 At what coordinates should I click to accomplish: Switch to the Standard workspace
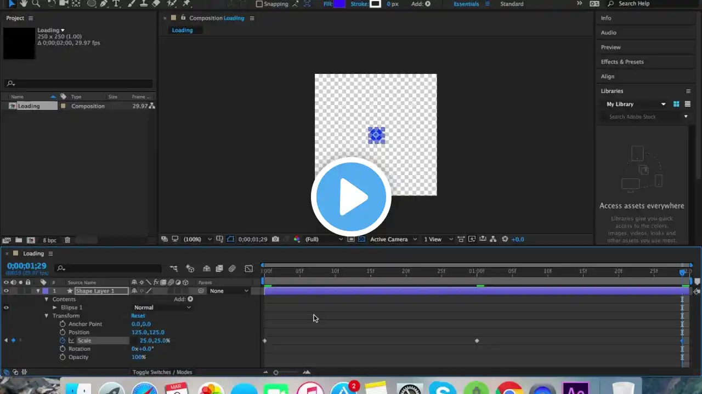click(511, 4)
